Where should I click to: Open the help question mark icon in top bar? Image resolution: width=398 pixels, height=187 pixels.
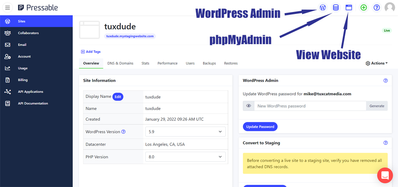pyautogui.click(x=377, y=8)
